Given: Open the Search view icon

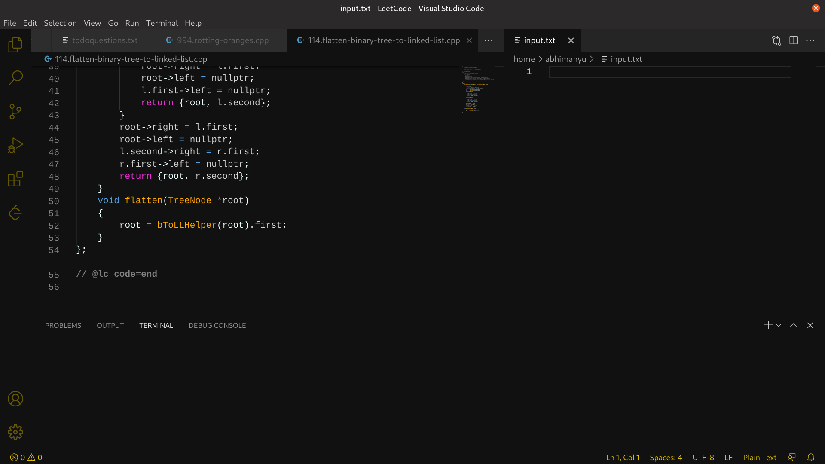Looking at the screenshot, I should pos(15,78).
